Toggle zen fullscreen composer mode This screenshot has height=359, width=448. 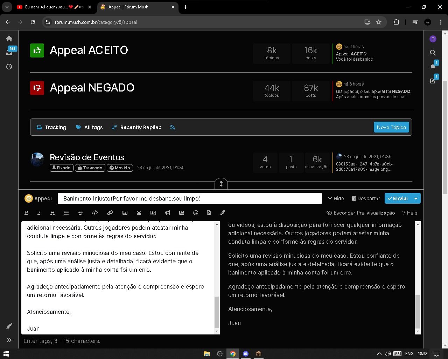tap(139, 213)
